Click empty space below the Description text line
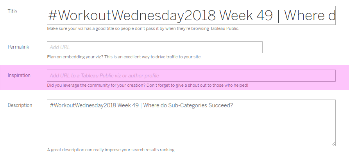349x154 pixels. (x=191, y=128)
